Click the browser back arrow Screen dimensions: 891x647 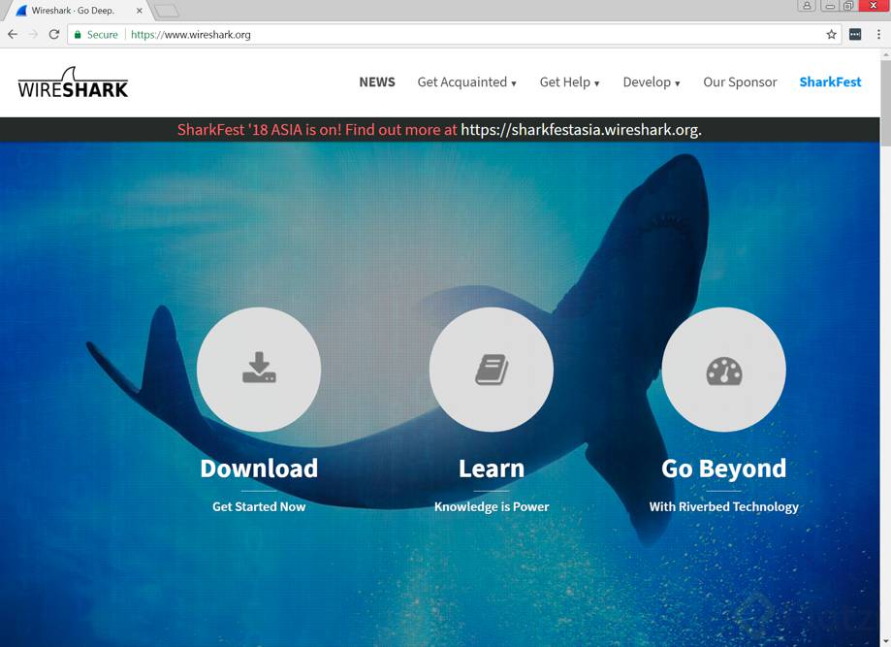pos(13,34)
